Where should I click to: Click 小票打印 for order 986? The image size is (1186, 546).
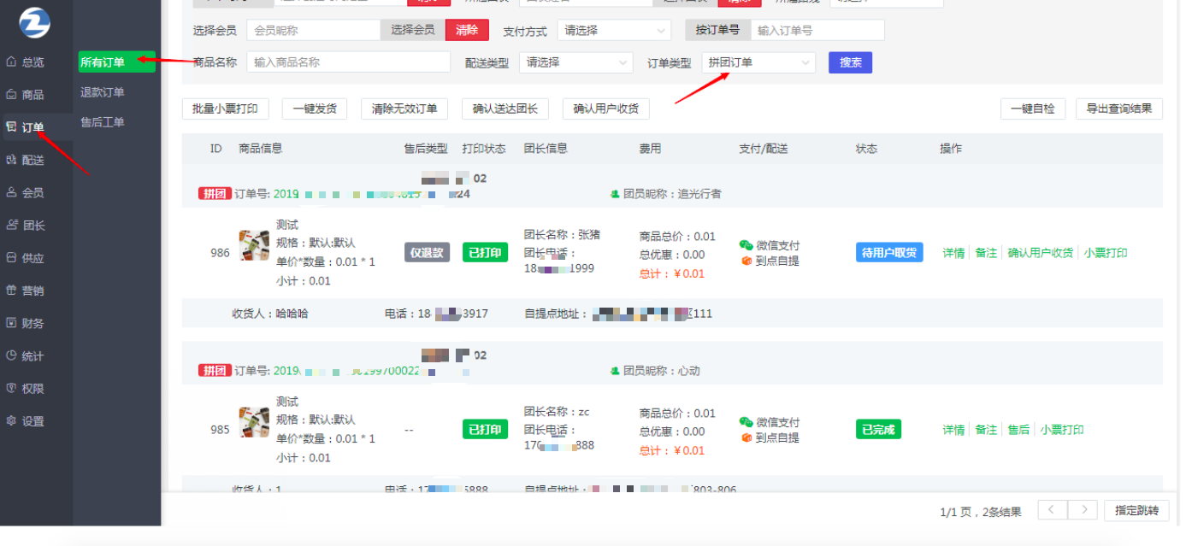(x=1106, y=253)
